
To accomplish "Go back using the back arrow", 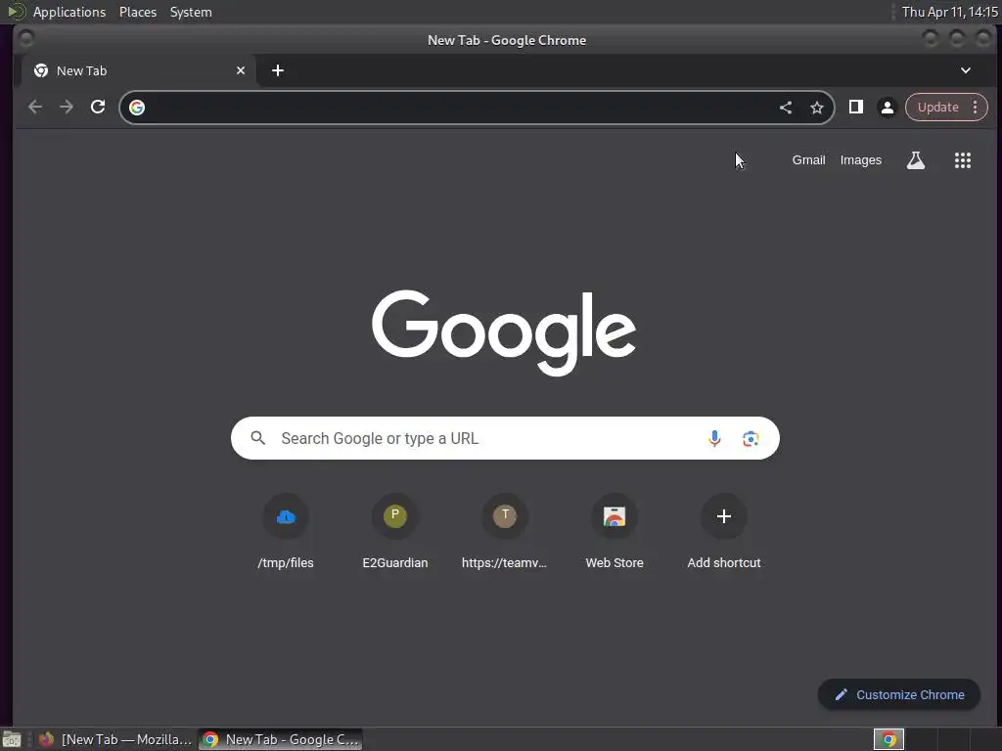I will 35,107.
